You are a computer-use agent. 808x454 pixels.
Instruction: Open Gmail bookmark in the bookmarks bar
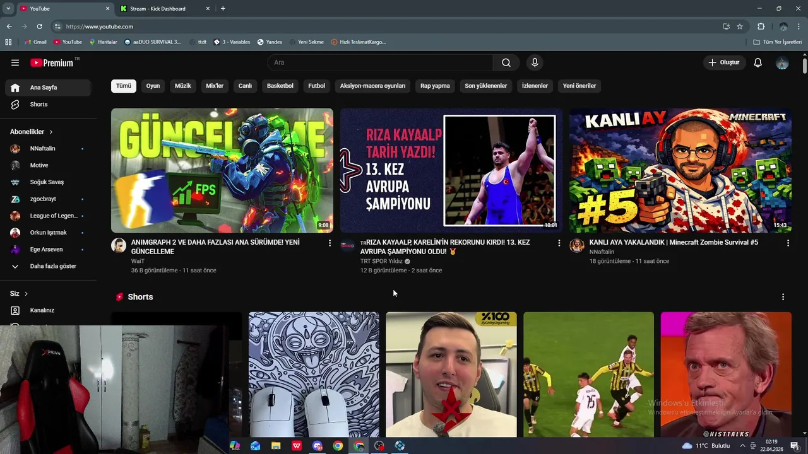35,42
